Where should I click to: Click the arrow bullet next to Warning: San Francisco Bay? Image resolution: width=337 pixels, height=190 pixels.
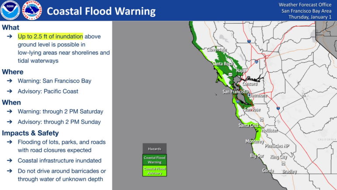(x=10, y=81)
